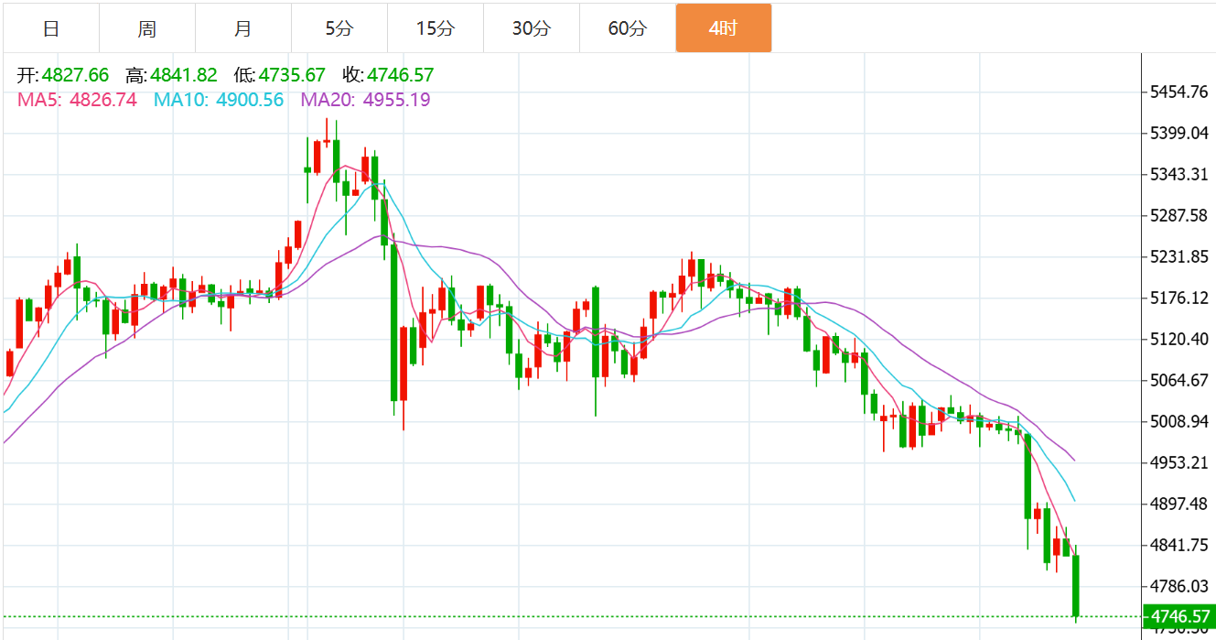Click the 4897.48 price axis label
This screenshot has width=1216, height=640.
[1179, 504]
